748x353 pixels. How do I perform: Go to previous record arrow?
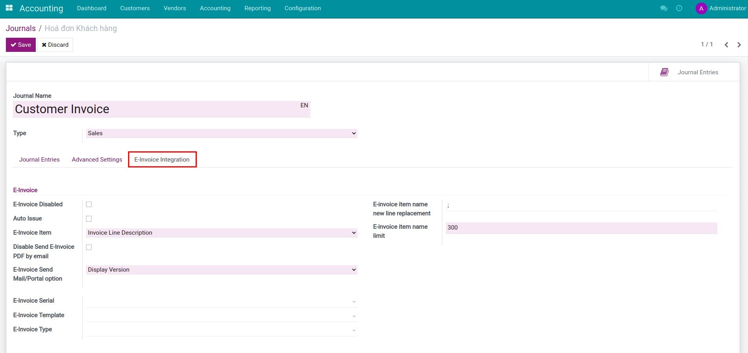point(726,45)
